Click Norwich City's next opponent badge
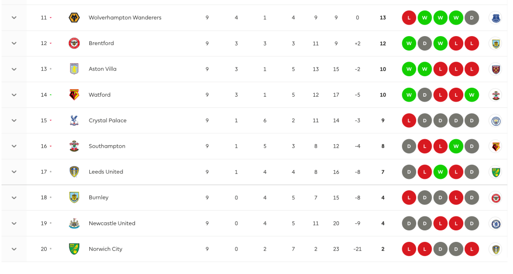Viewport: 513px width, 274px height. (495, 249)
